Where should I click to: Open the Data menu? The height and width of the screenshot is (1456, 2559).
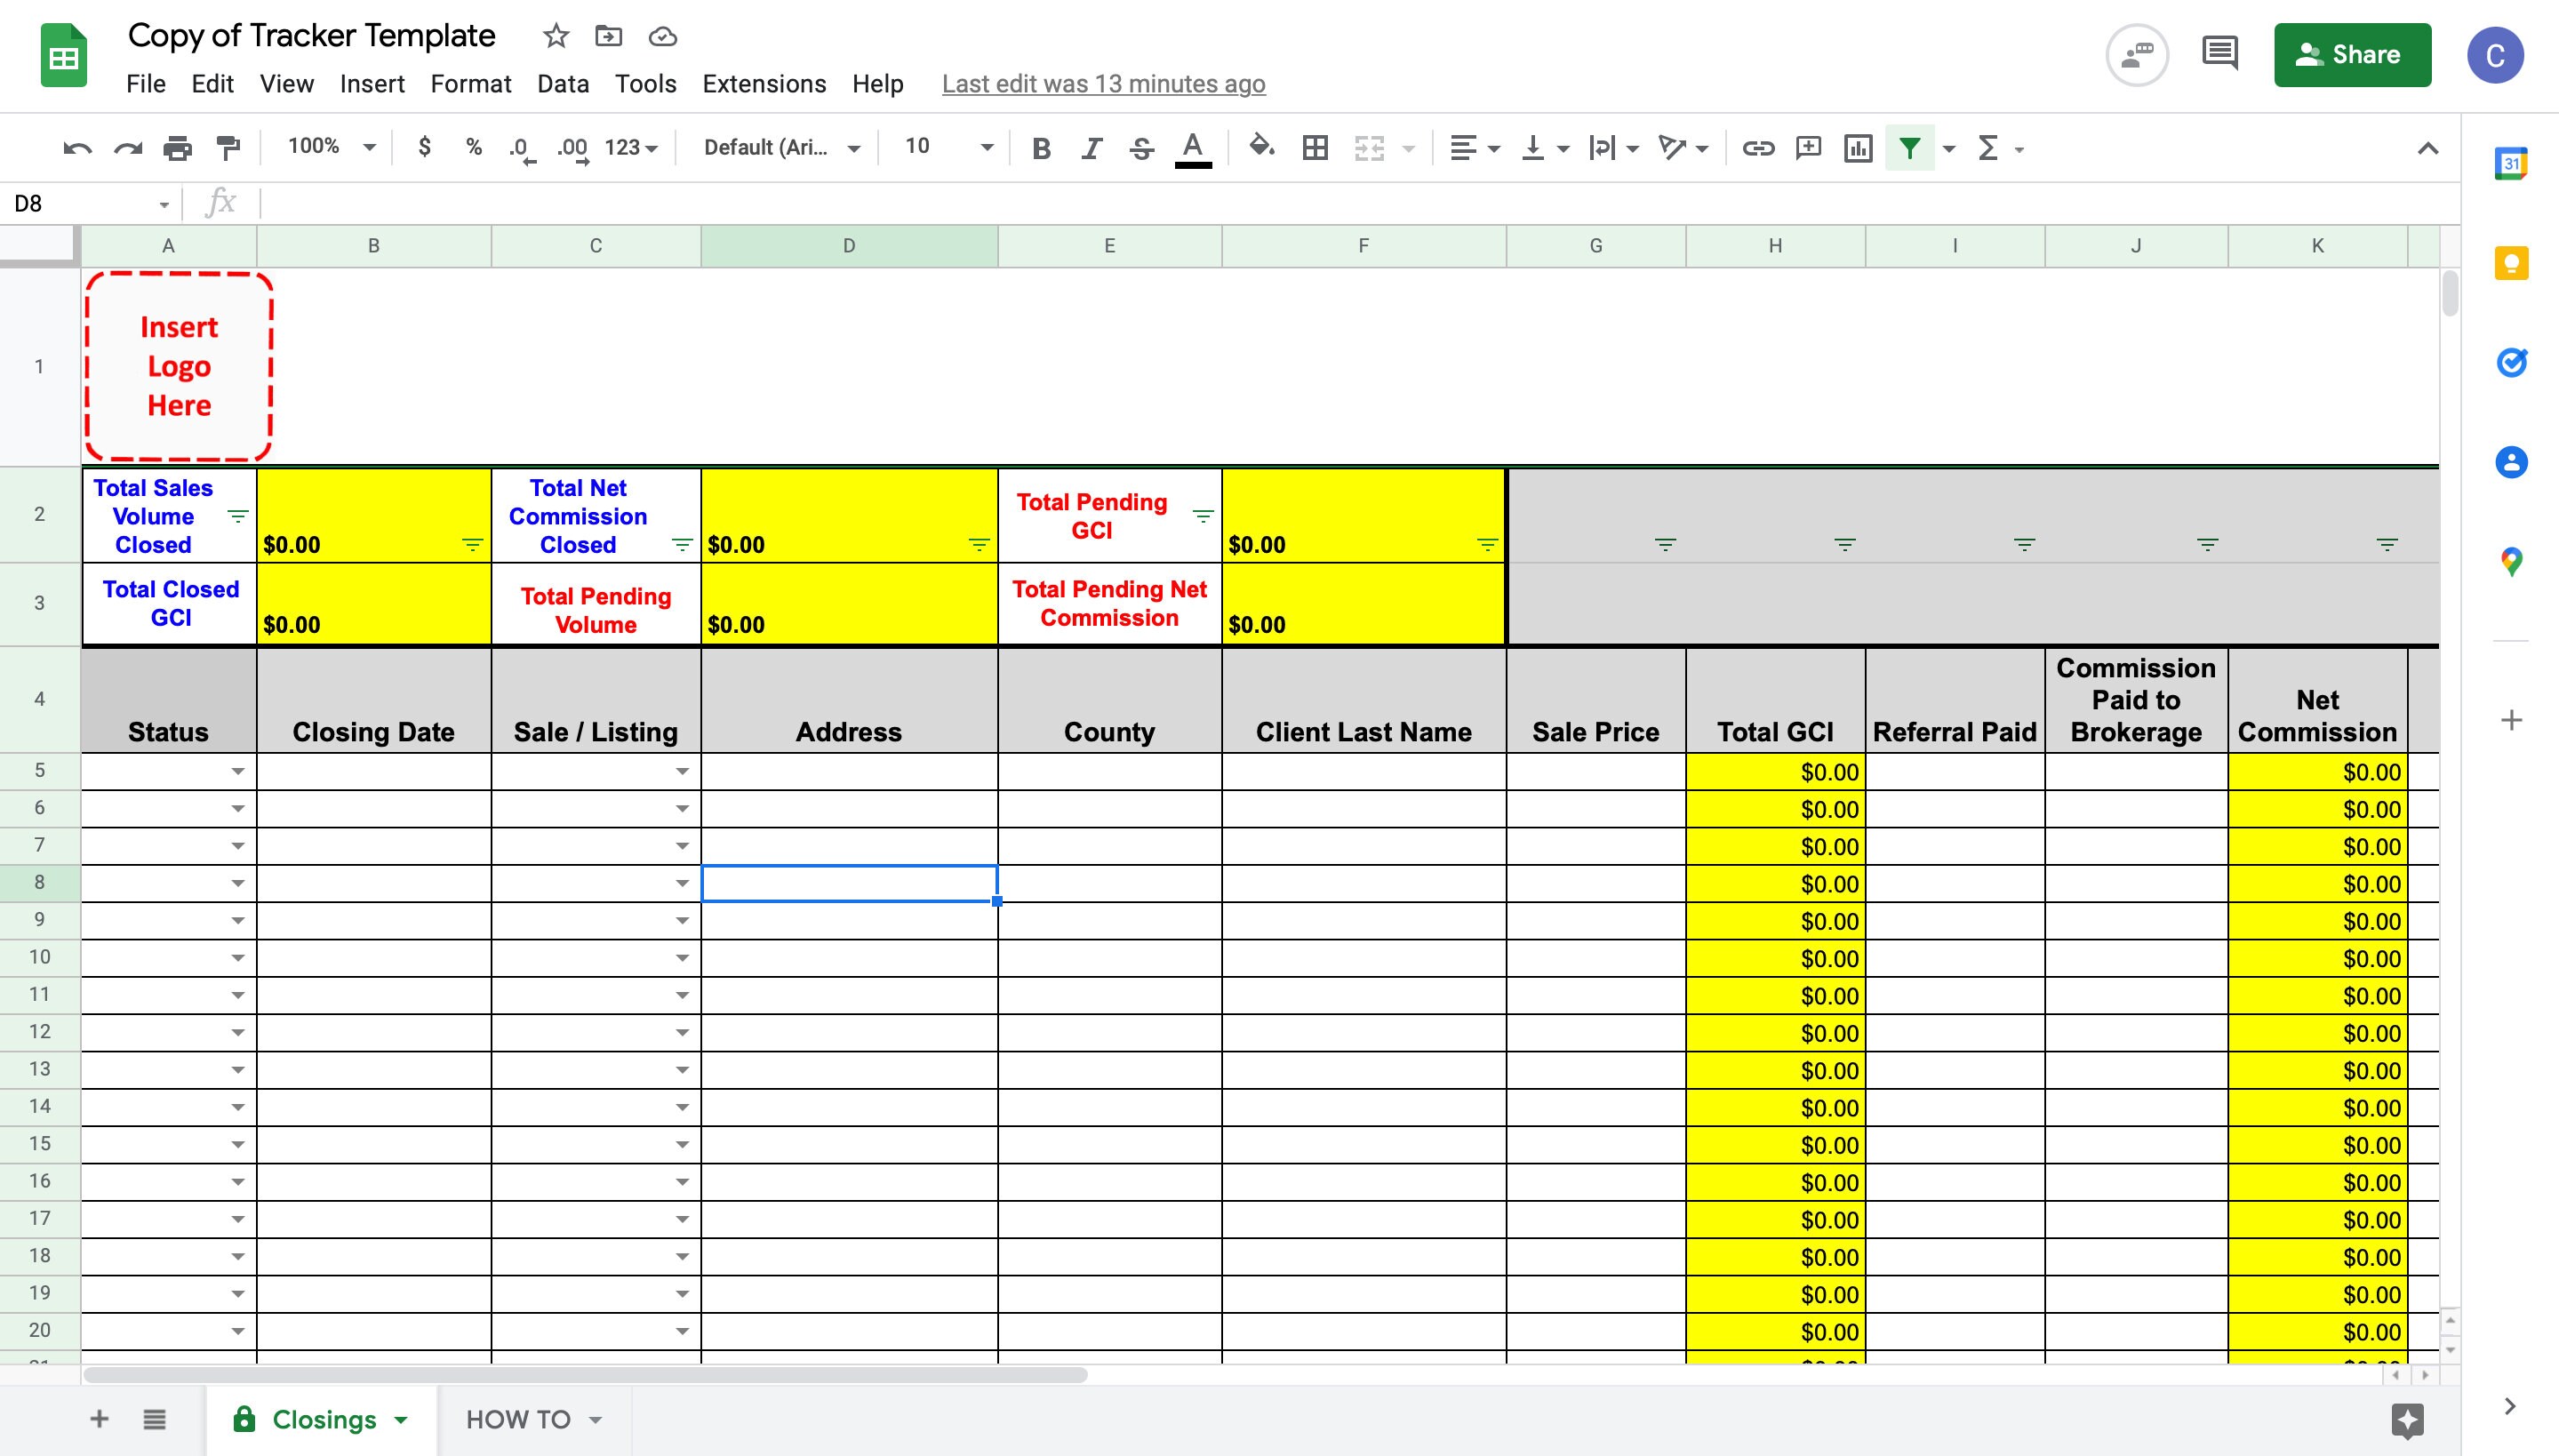pos(562,84)
